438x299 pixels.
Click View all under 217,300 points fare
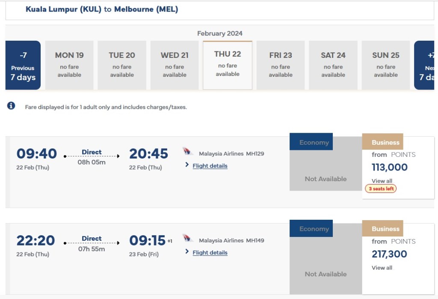tap(382, 268)
